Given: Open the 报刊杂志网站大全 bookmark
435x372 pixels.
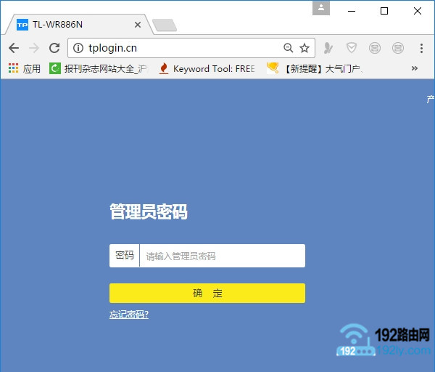Looking at the screenshot, I should (97, 68).
